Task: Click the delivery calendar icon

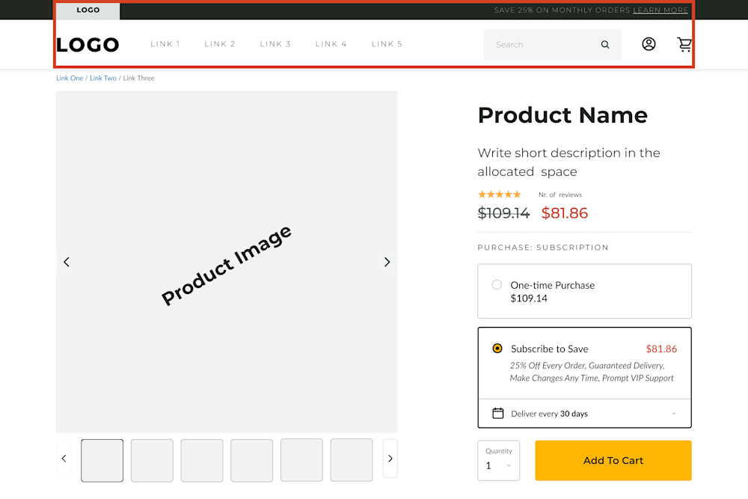Action: [498, 414]
